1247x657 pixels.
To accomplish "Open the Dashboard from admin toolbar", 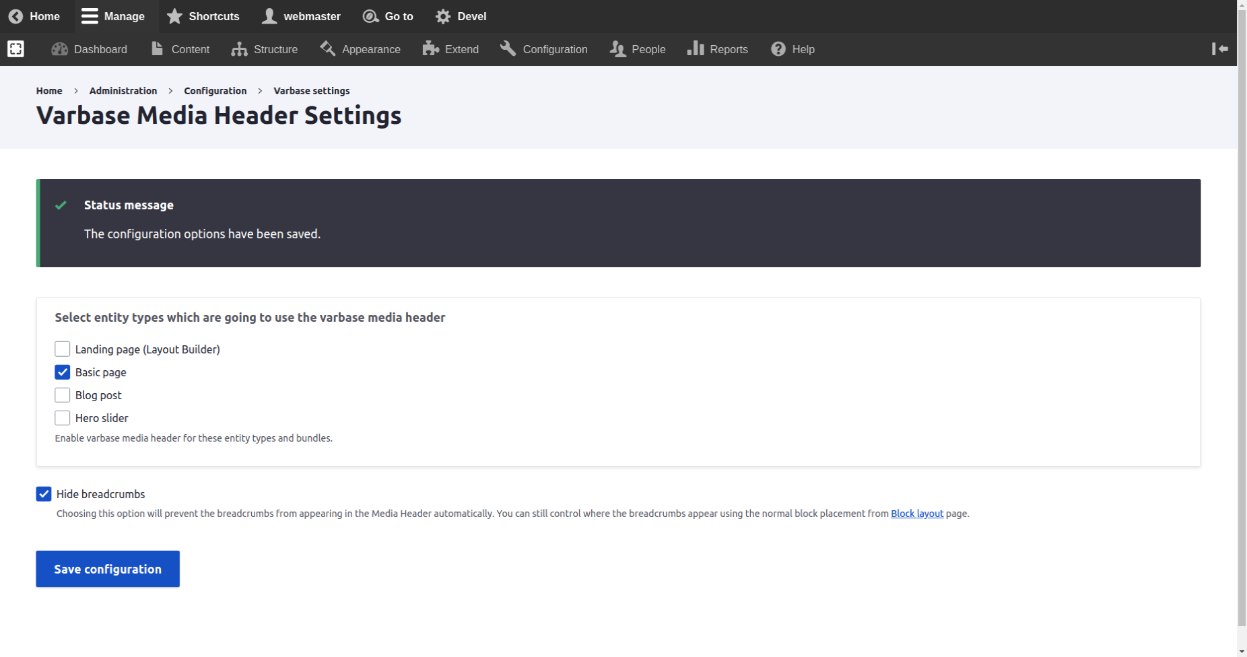I will point(90,49).
